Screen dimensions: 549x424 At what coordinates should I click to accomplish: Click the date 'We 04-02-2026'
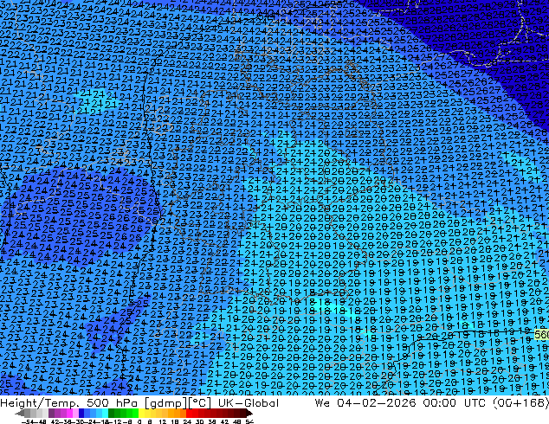(x=365, y=403)
